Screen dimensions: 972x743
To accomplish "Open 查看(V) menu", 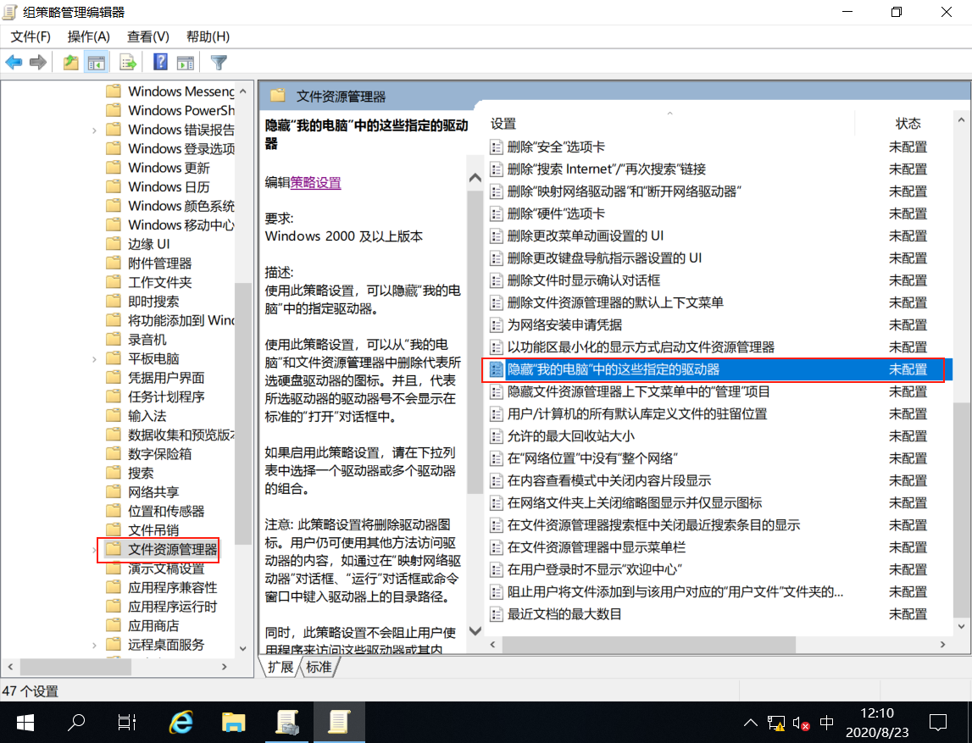I will 147,36.
